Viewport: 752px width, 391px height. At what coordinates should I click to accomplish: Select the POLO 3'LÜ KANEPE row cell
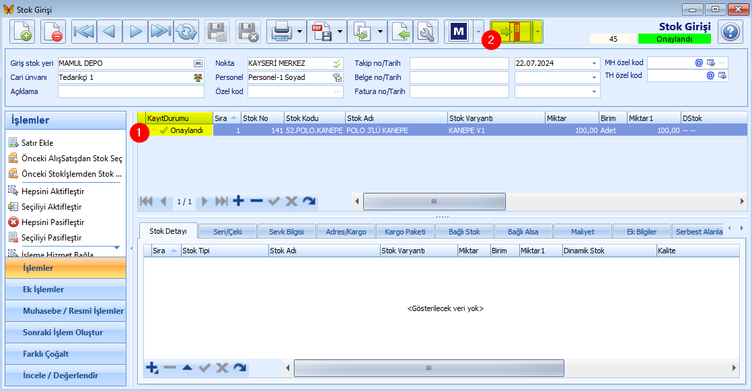tap(396, 130)
